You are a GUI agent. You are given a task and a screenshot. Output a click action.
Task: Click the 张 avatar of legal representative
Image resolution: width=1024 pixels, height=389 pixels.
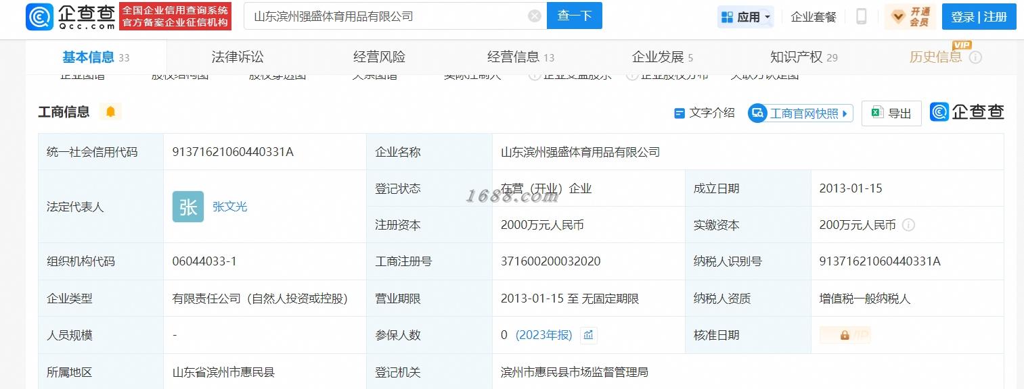[x=188, y=207]
